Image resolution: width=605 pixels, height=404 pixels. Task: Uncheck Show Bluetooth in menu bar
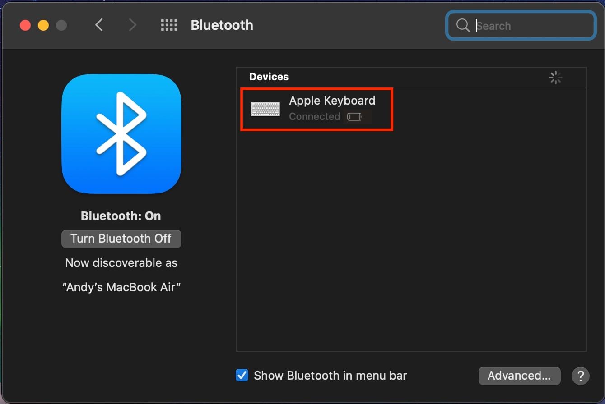tap(242, 375)
